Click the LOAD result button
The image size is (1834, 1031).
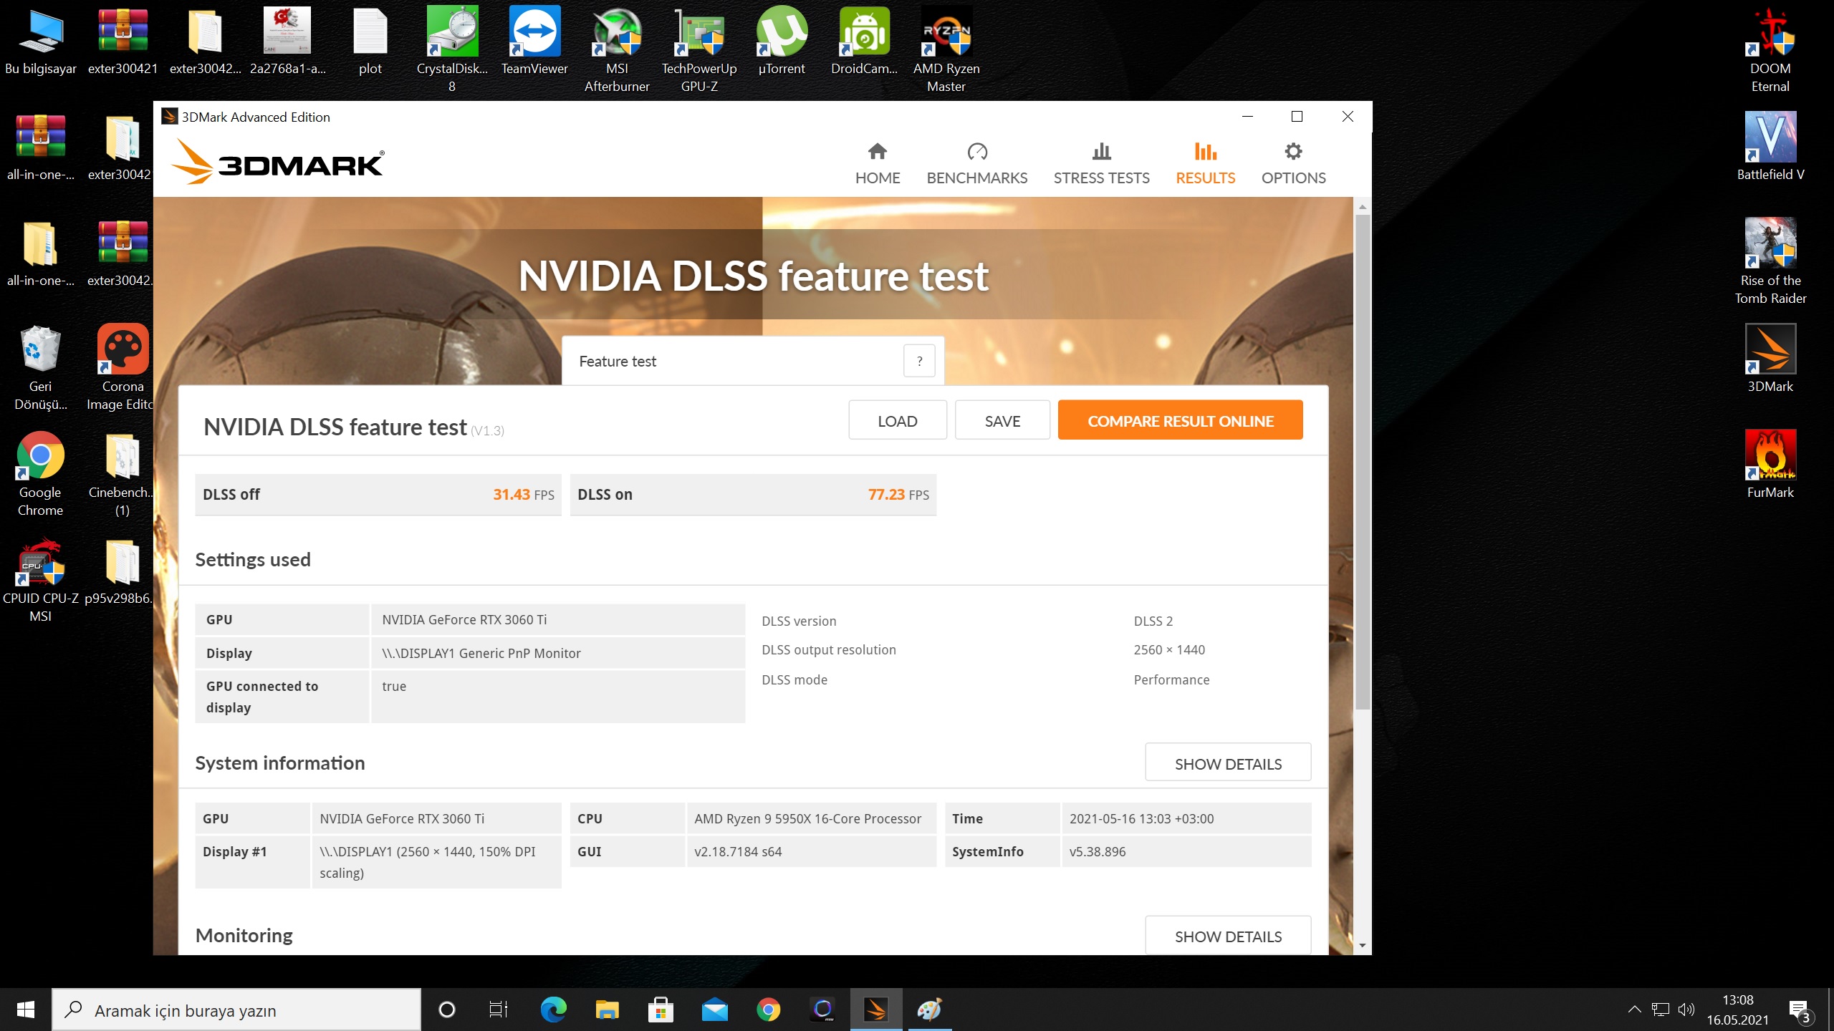coord(897,421)
